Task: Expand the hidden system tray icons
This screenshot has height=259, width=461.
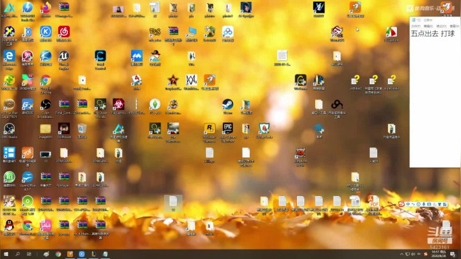Action: (401, 254)
